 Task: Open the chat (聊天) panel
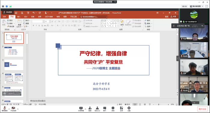pos(105,109)
